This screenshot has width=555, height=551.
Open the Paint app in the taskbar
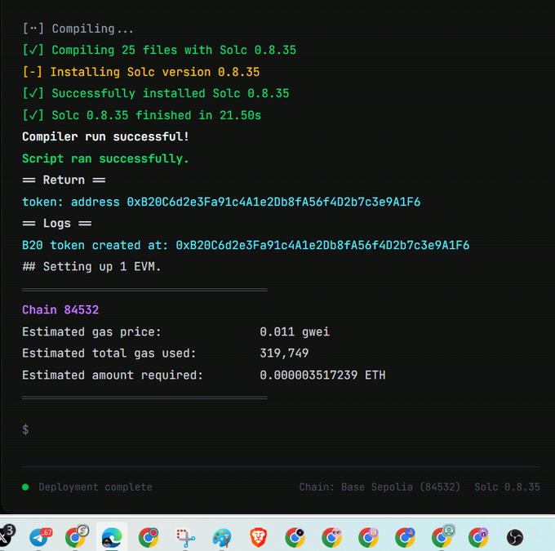pyautogui.click(x=222, y=538)
